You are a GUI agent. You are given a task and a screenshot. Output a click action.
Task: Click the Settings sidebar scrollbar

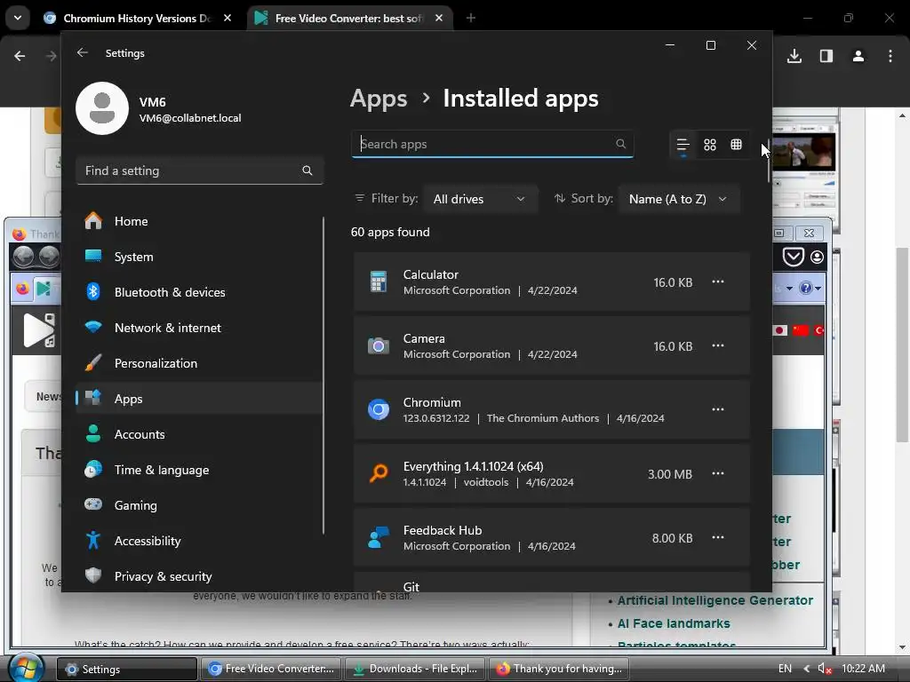coord(323,376)
